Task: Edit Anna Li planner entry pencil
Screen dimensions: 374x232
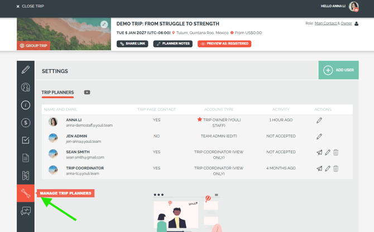Action: tap(319, 120)
